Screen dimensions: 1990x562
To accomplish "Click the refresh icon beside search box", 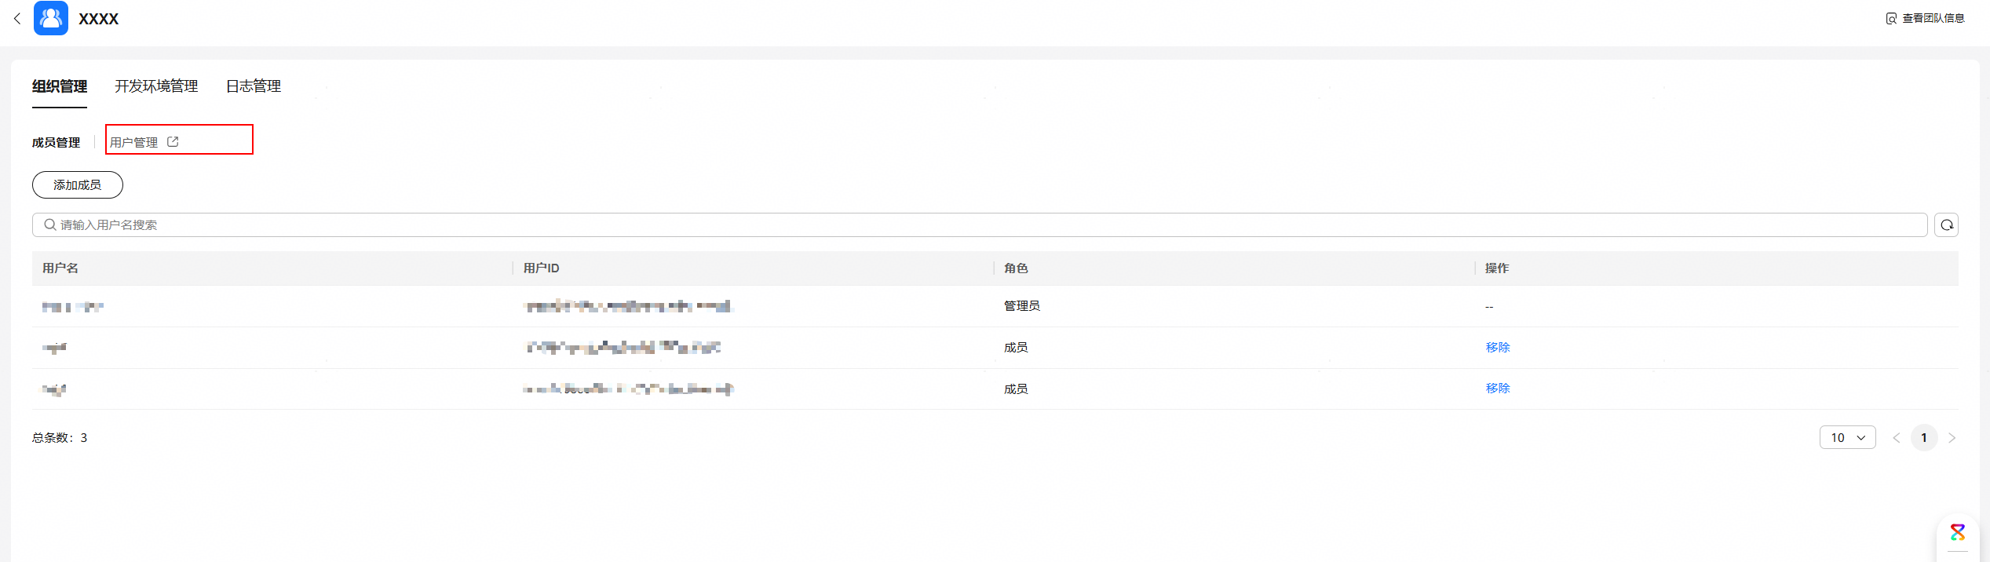I will (x=1946, y=225).
